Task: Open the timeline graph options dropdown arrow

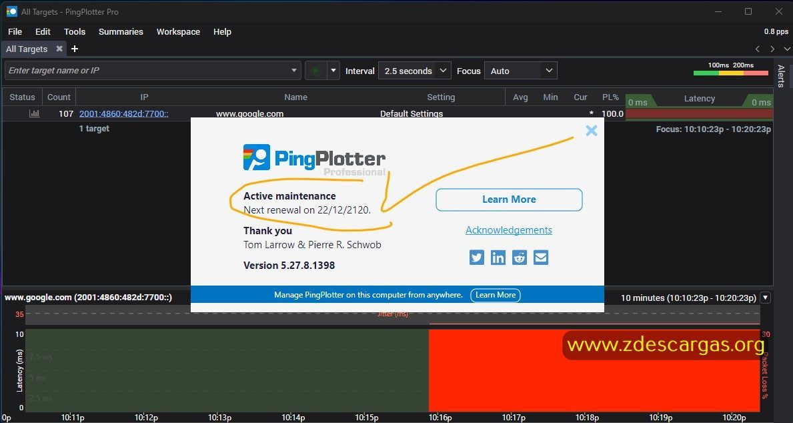Action: tap(765, 298)
